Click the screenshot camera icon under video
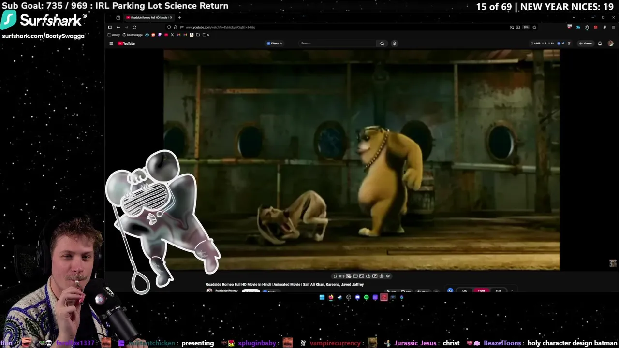This screenshot has height=348, width=619. point(381,276)
